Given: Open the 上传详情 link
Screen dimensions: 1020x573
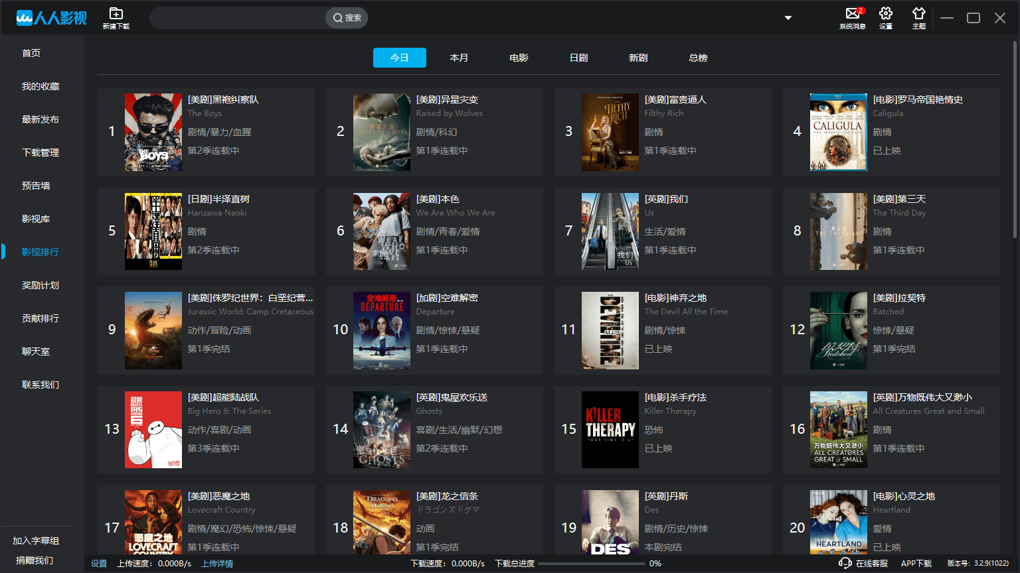Looking at the screenshot, I should pos(216,562).
